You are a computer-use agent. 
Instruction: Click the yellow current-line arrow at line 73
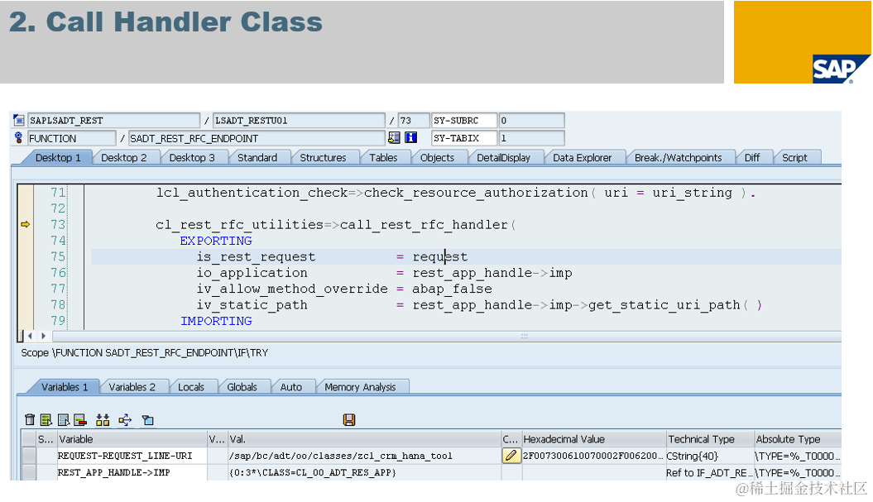pos(25,224)
